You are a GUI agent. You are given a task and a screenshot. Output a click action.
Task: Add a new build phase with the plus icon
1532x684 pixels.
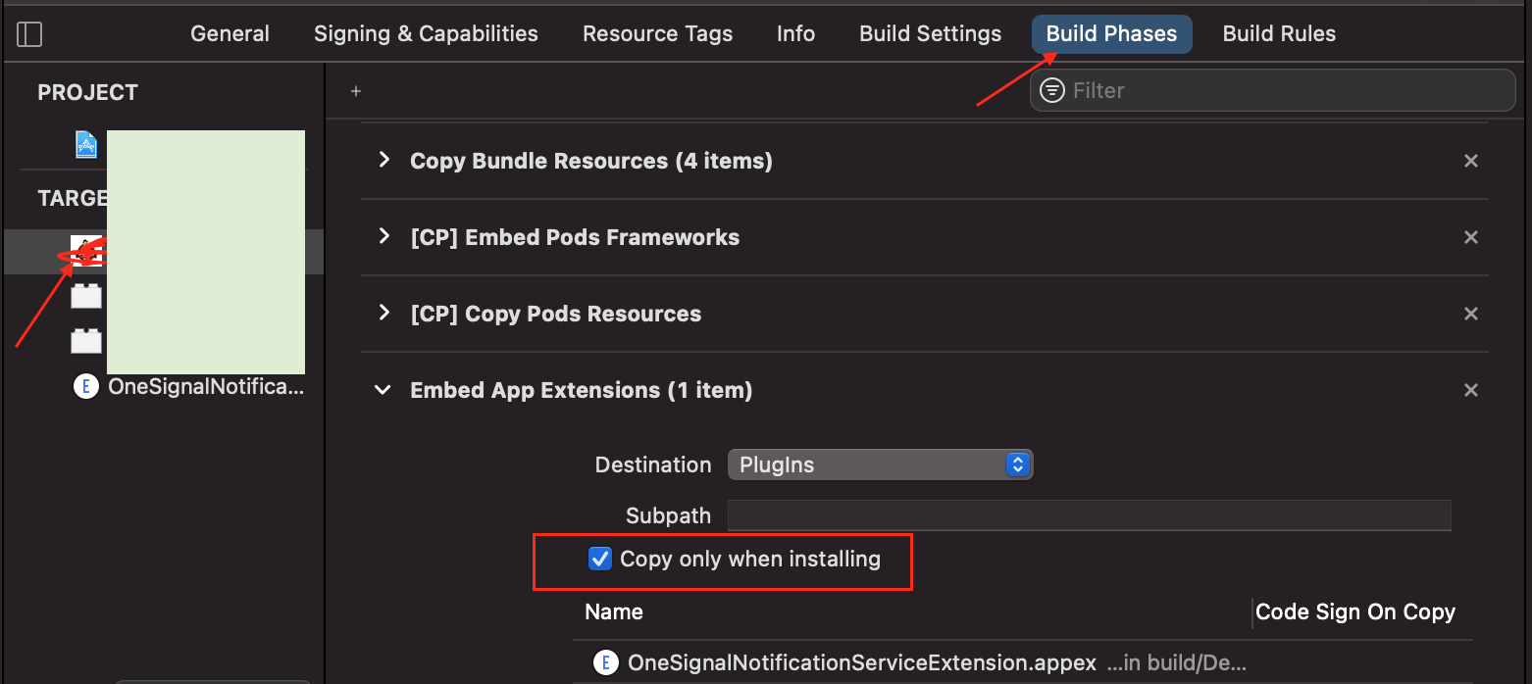click(355, 90)
